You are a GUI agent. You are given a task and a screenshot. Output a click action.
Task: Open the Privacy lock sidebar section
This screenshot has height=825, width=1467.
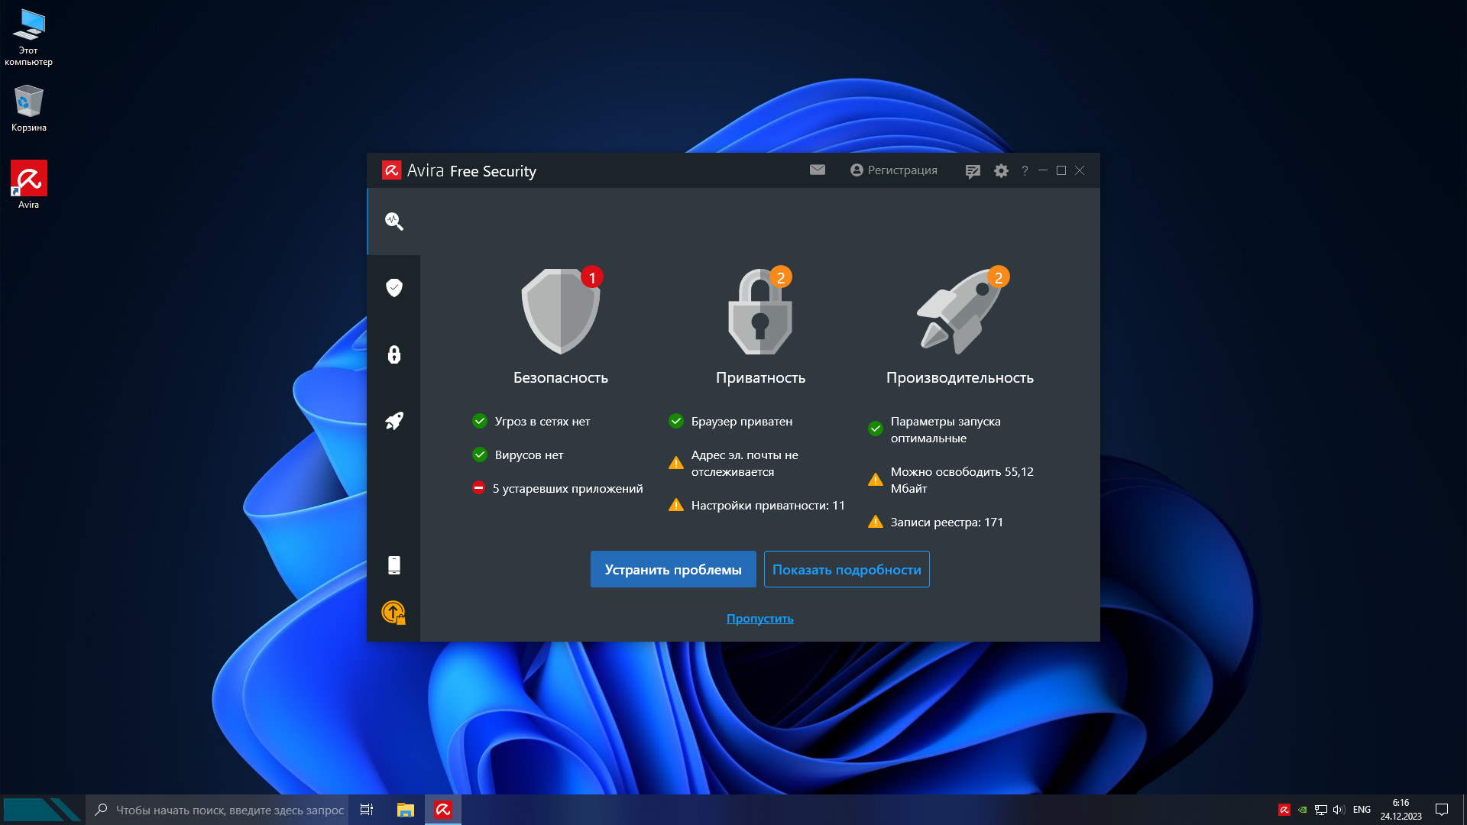pyautogui.click(x=393, y=354)
